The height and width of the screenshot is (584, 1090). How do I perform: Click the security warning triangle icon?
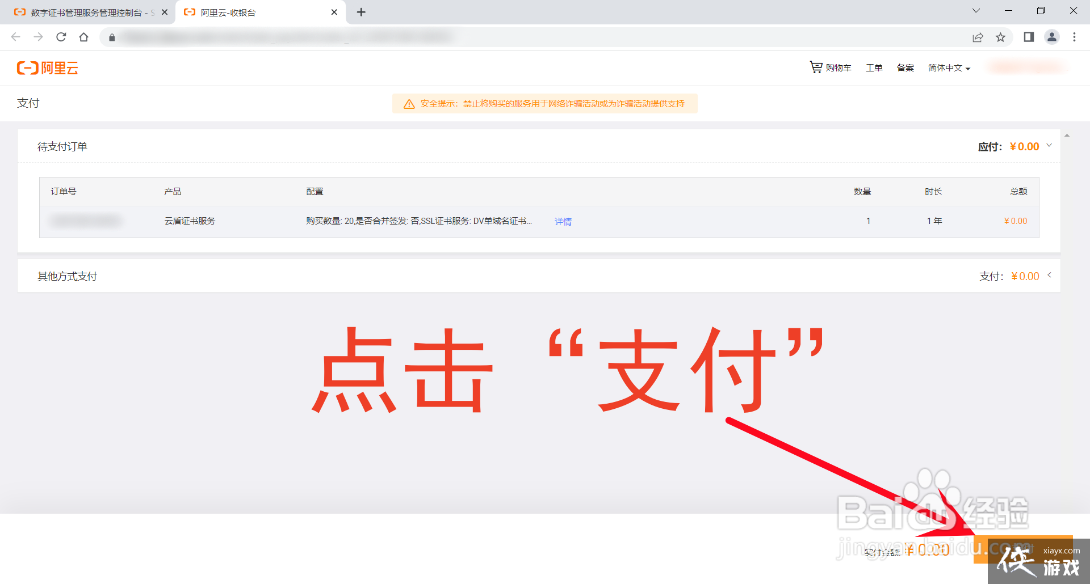coord(409,104)
